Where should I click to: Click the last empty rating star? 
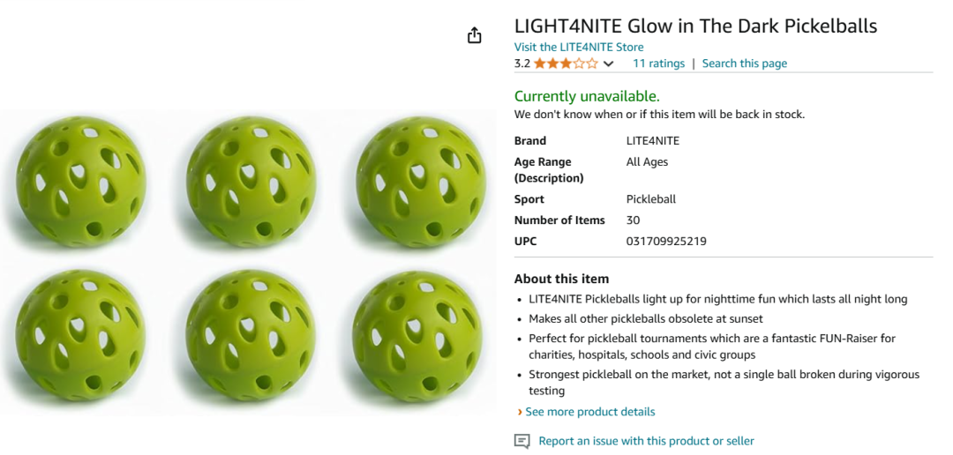click(591, 63)
